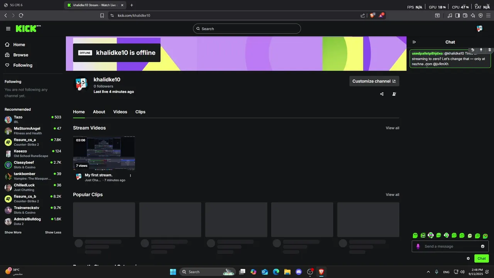Reload the current page
This screenshot has width=494, height=278.
coord(21,15)
